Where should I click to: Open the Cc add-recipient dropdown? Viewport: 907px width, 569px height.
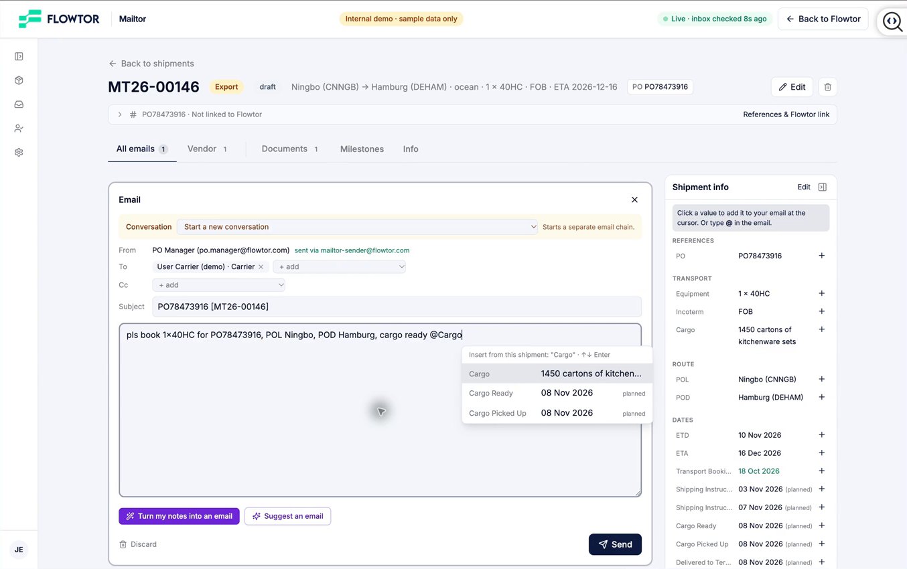click(219, 285)
